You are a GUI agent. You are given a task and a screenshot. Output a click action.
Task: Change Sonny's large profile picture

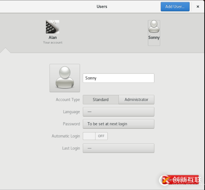[x=65, y=78]
